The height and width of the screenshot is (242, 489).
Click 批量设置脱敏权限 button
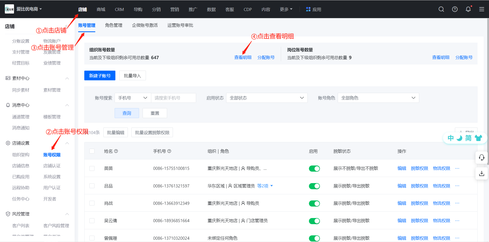tap(152, 132)
